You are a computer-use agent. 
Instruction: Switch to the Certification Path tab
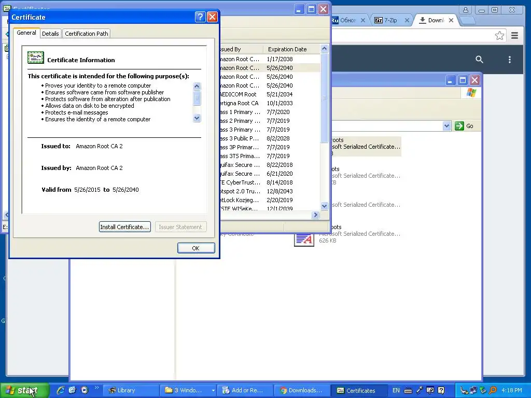point(87,34)
